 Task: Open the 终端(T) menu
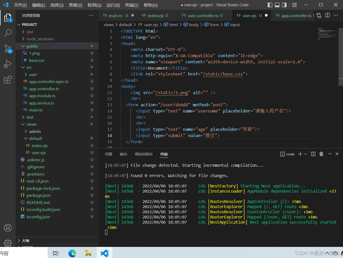coord(132,5)
